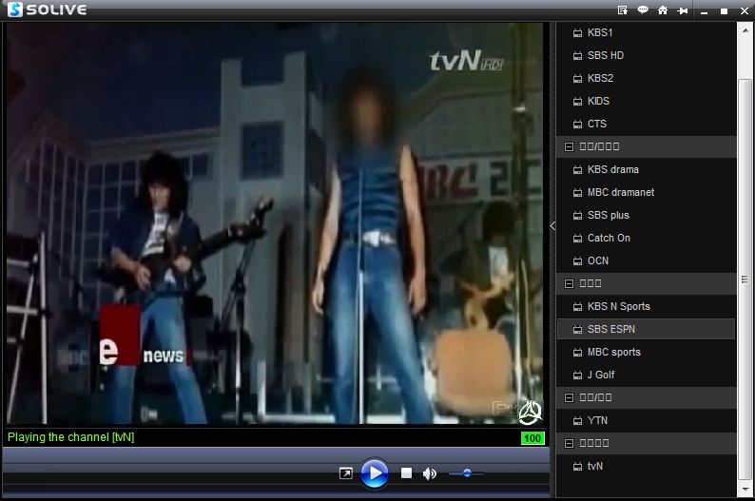755x501 pixels.
Task: Collapse the group above KBS drama
Action: 569,146
